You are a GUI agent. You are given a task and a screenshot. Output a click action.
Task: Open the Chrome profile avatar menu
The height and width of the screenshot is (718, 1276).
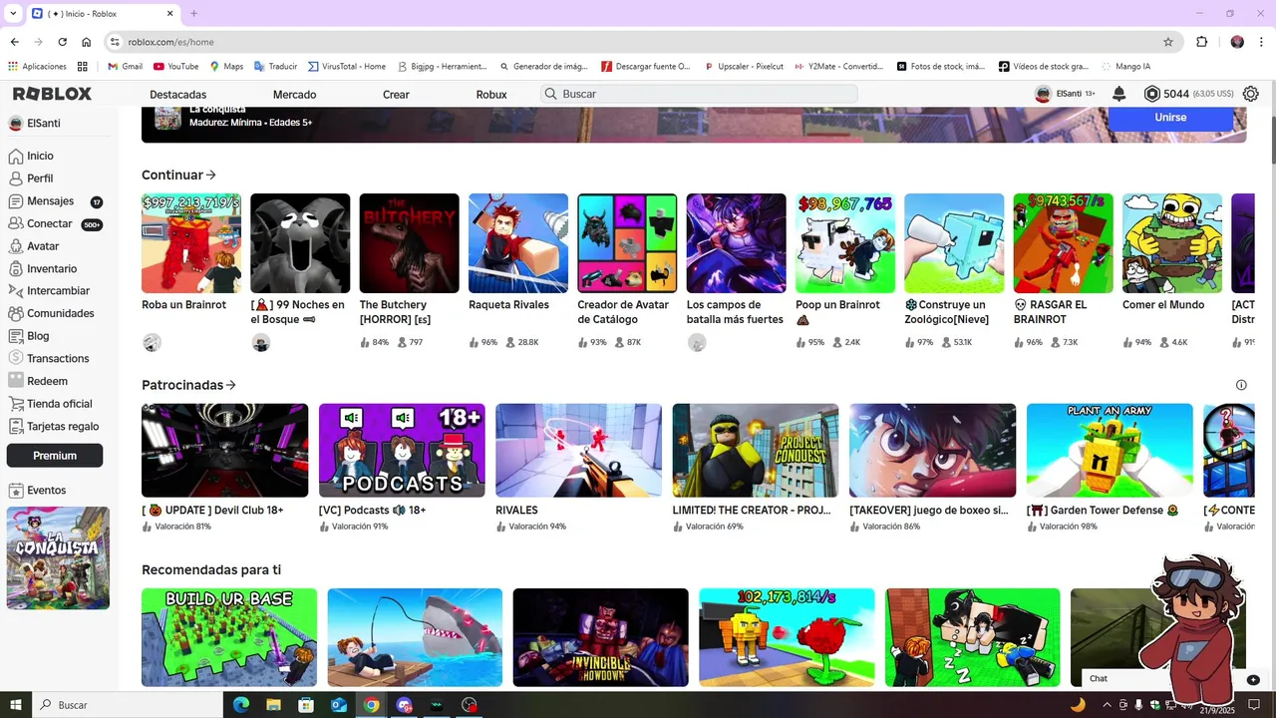click(1237, 42)
